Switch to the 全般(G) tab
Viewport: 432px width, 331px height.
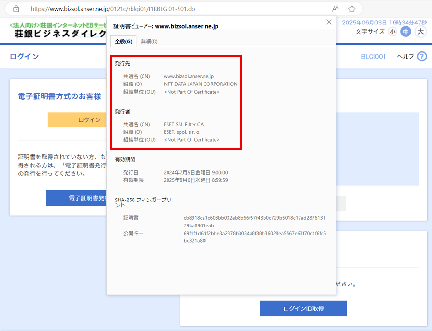point(123,41)
